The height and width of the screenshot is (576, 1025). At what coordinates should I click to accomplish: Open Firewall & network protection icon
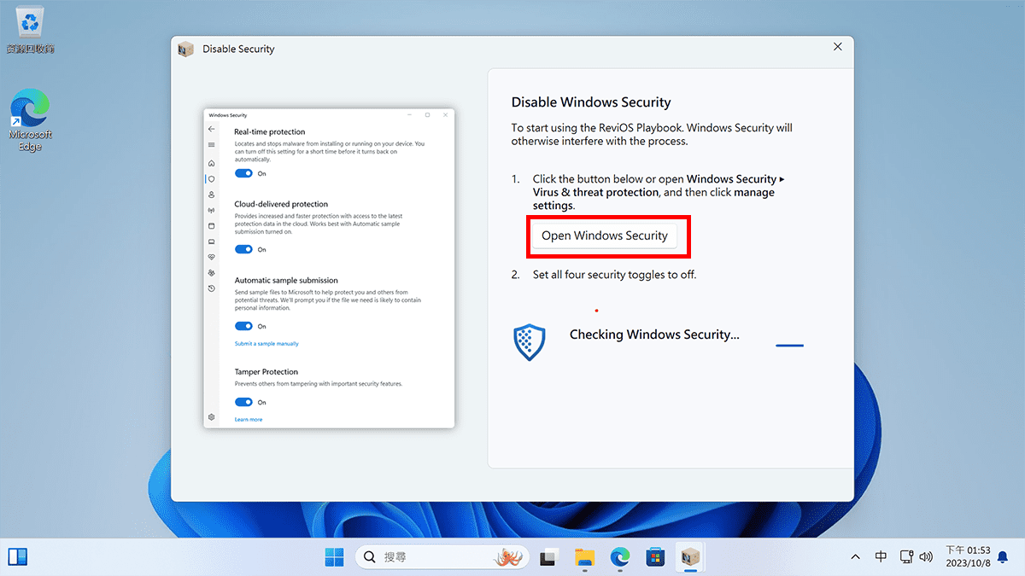(x=211, y=210)
